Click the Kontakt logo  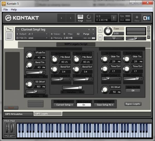(x=22, y=18)
